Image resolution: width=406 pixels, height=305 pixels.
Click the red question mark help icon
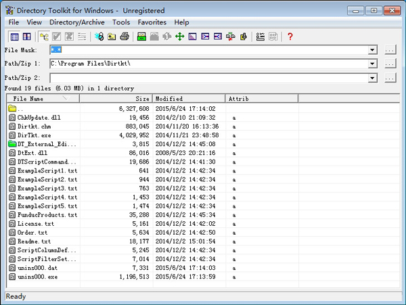(x=290, y=37)
